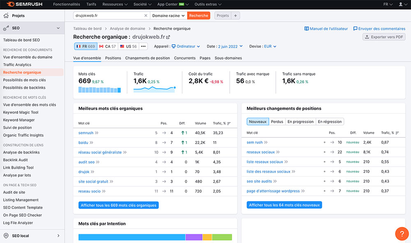Click the orange help question mark button
This screenshot has height=243, width=411.
pyautogui.click(x=402, y=233)
